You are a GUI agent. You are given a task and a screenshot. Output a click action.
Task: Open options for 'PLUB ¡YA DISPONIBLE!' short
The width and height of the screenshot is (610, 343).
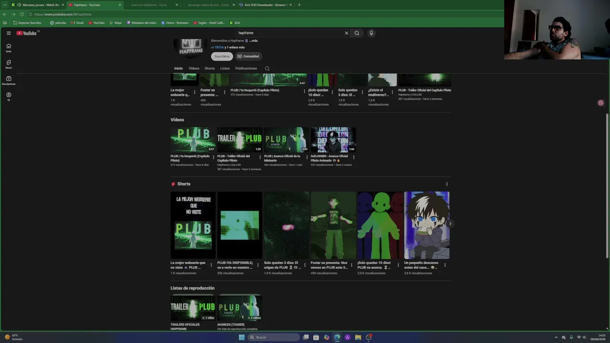258,265
